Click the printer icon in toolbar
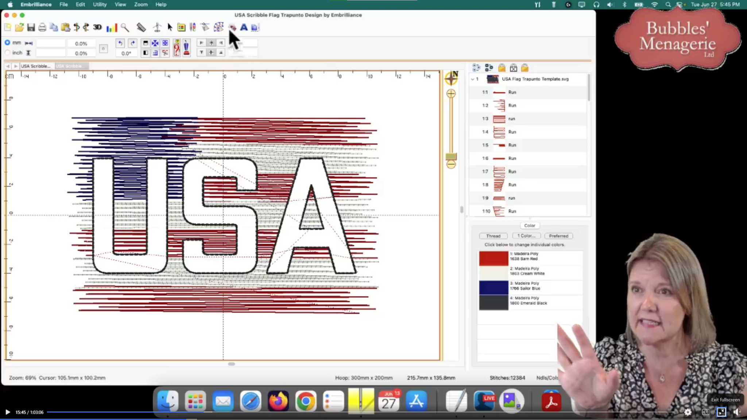The image size is (747, 420). [x=42, y=27]
